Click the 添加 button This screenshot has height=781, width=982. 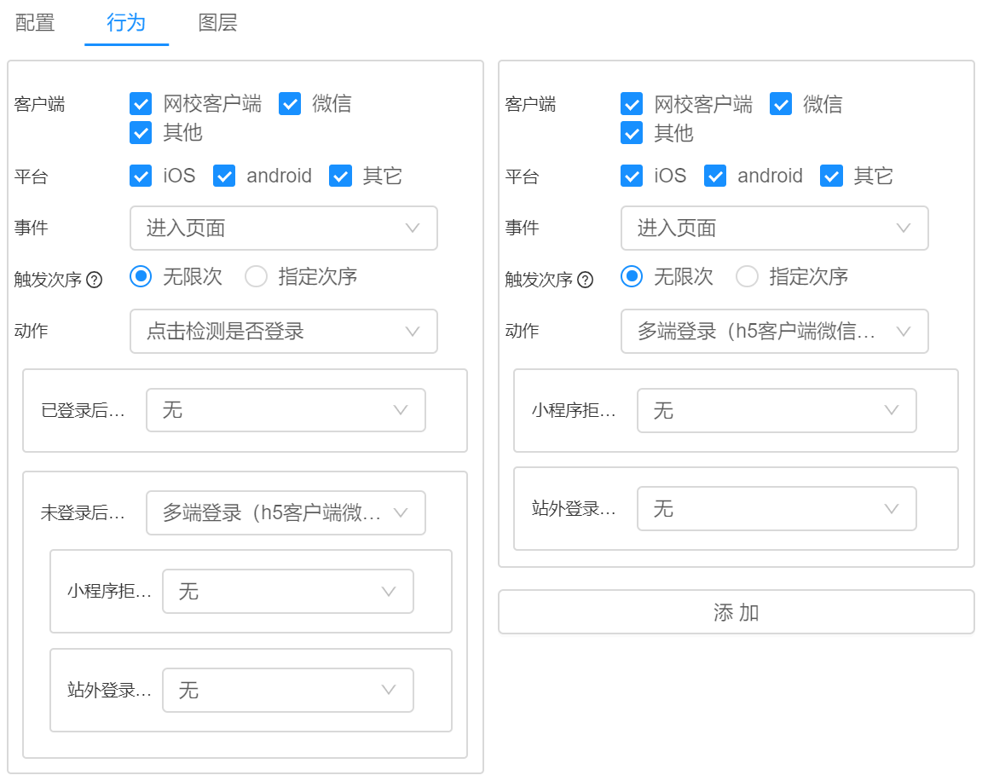point(736,612)
